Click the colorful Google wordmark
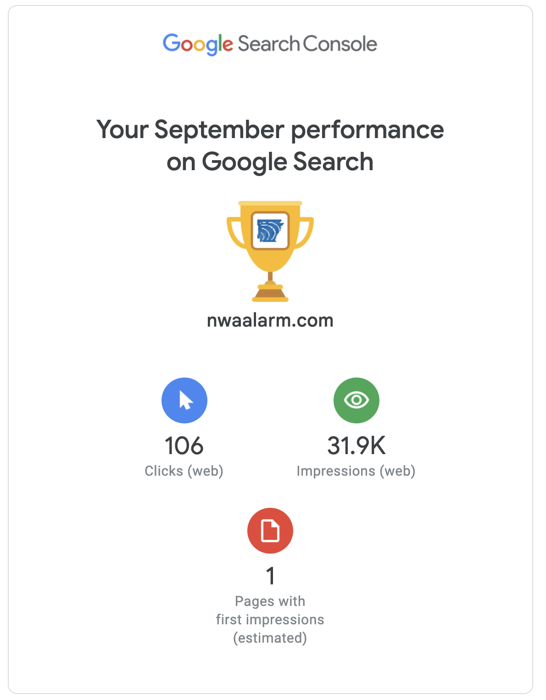This screenshot has height=700, width=546. click(198, 44)
